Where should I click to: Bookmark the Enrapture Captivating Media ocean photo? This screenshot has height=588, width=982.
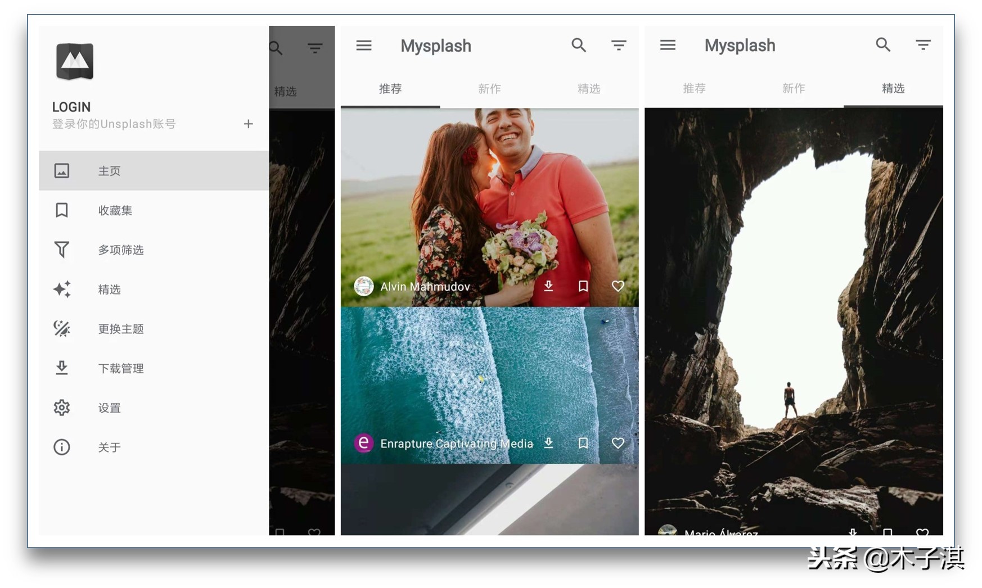[583, 443]
